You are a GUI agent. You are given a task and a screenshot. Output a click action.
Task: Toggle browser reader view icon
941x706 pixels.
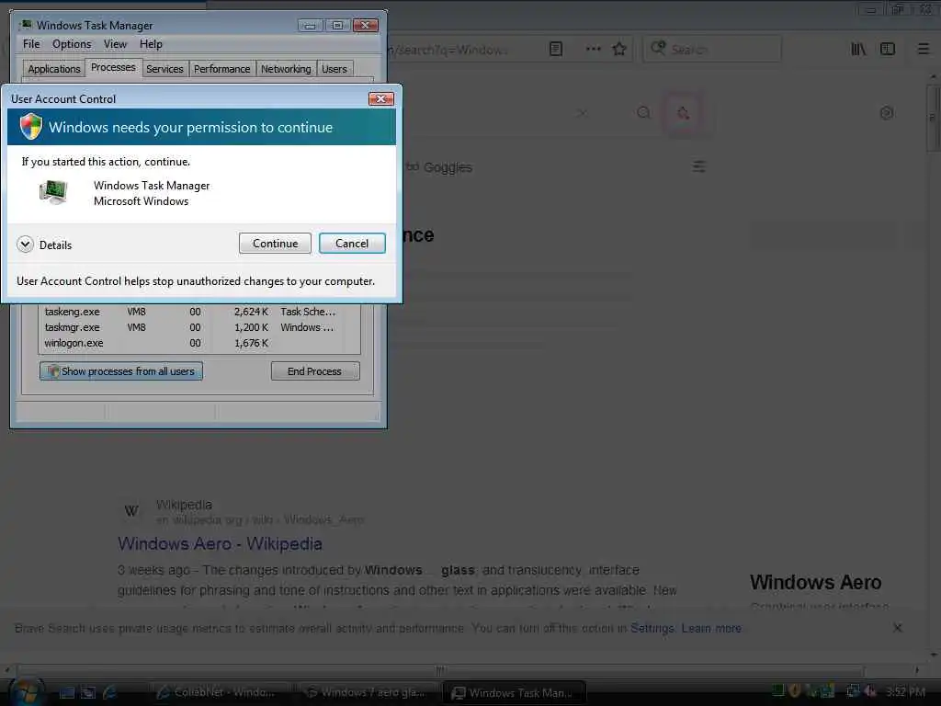[x=556, y=49]
